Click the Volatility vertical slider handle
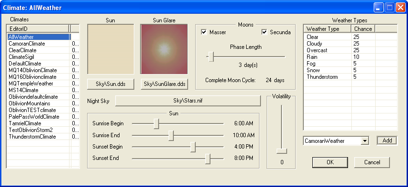Screen dimensions: 408x187 (281, 151)
